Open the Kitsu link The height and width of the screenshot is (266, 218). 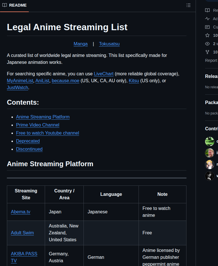click(x=134, y=81)
